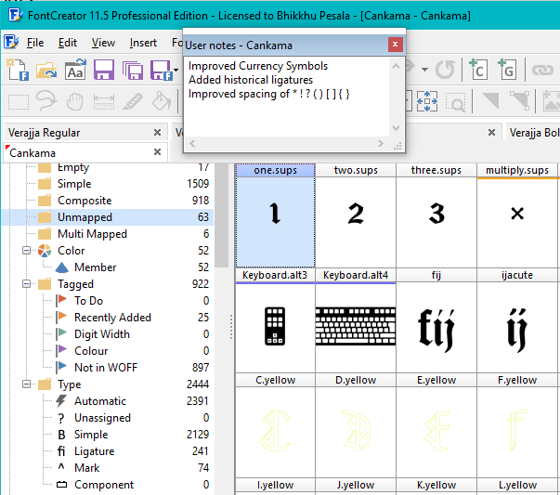Click the grey filter funnel icon
The height and width of the screenshot is (495, 560).
click(x=490, y=100)
